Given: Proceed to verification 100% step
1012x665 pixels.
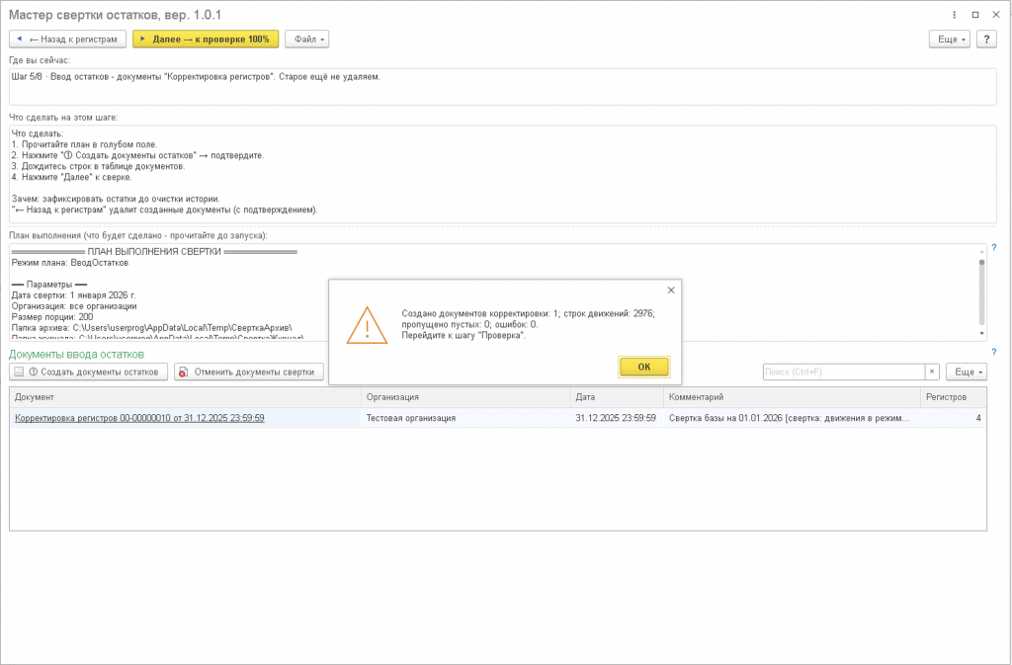Looking at the screenshot, I should coord(206,40).
